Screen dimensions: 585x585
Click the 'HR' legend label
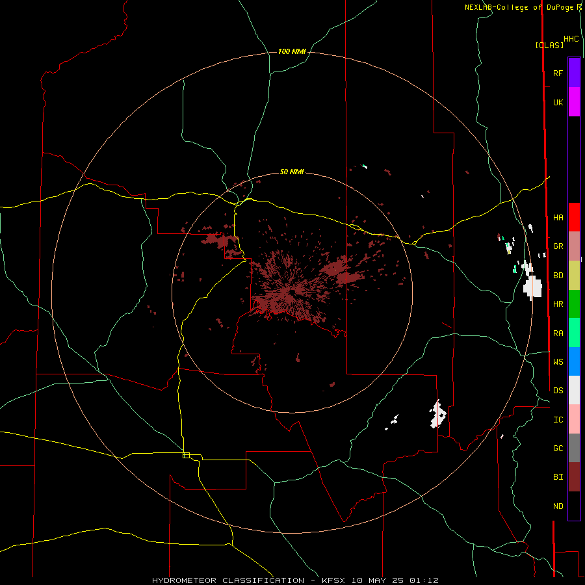(558, 304)
